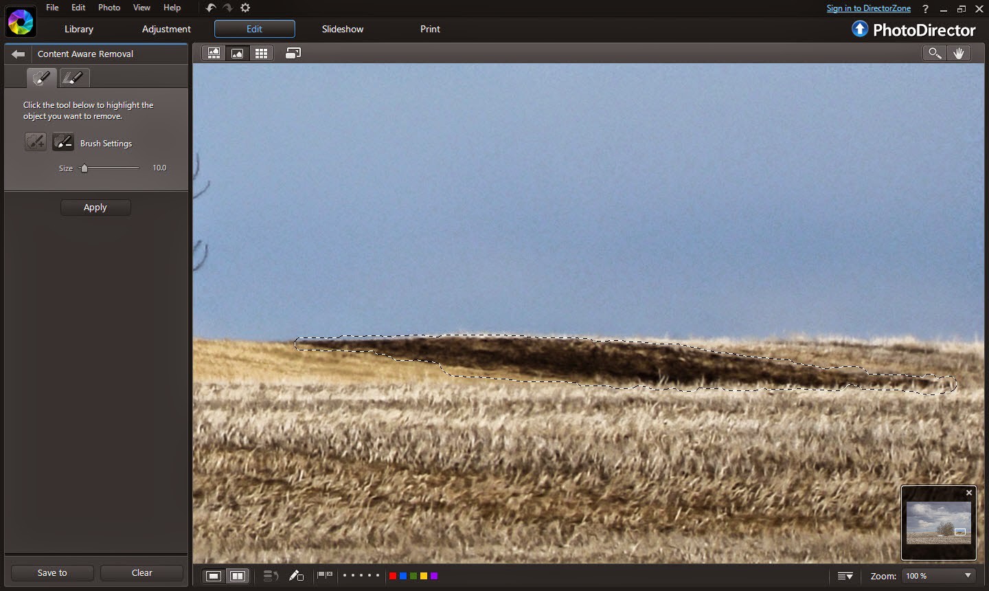Switch to the Edit module tab
The width and height of the screenshot is (989, 591).
[x=255, y=29]
